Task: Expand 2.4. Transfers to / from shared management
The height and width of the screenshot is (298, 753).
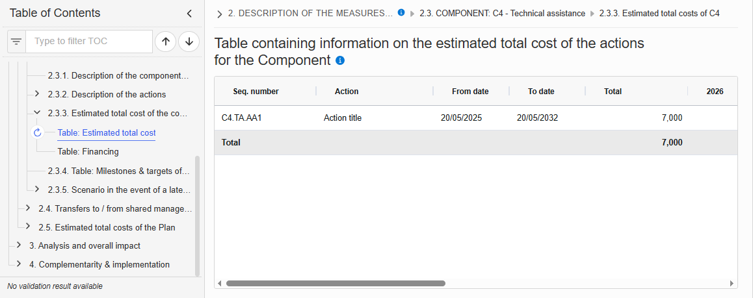Action: pos(28,208)
